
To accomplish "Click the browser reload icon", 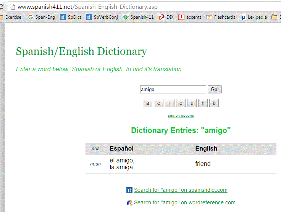I will coord(2,7).
